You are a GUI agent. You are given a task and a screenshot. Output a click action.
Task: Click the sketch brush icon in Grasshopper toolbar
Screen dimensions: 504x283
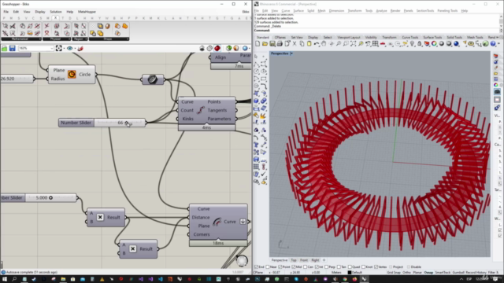click(80, 48)
